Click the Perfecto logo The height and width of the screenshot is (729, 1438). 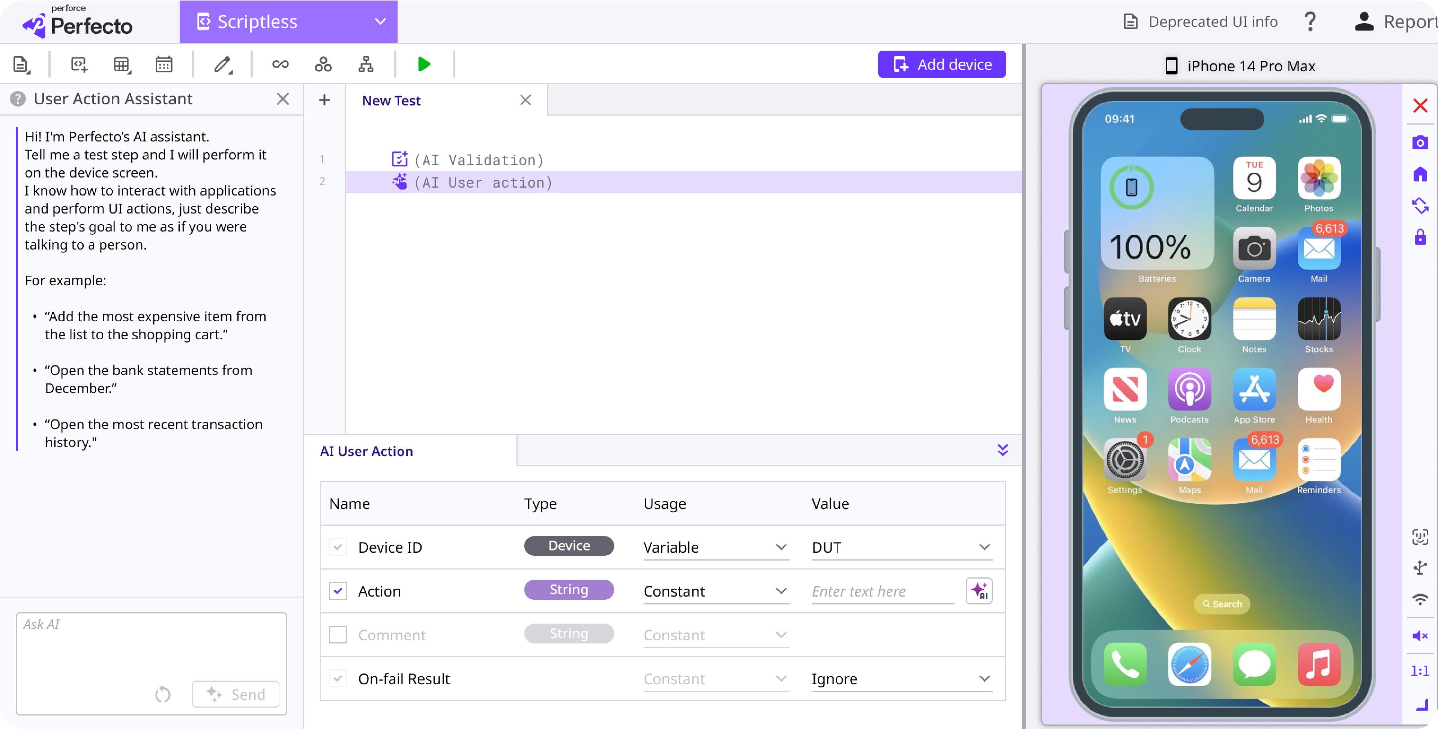77,22
